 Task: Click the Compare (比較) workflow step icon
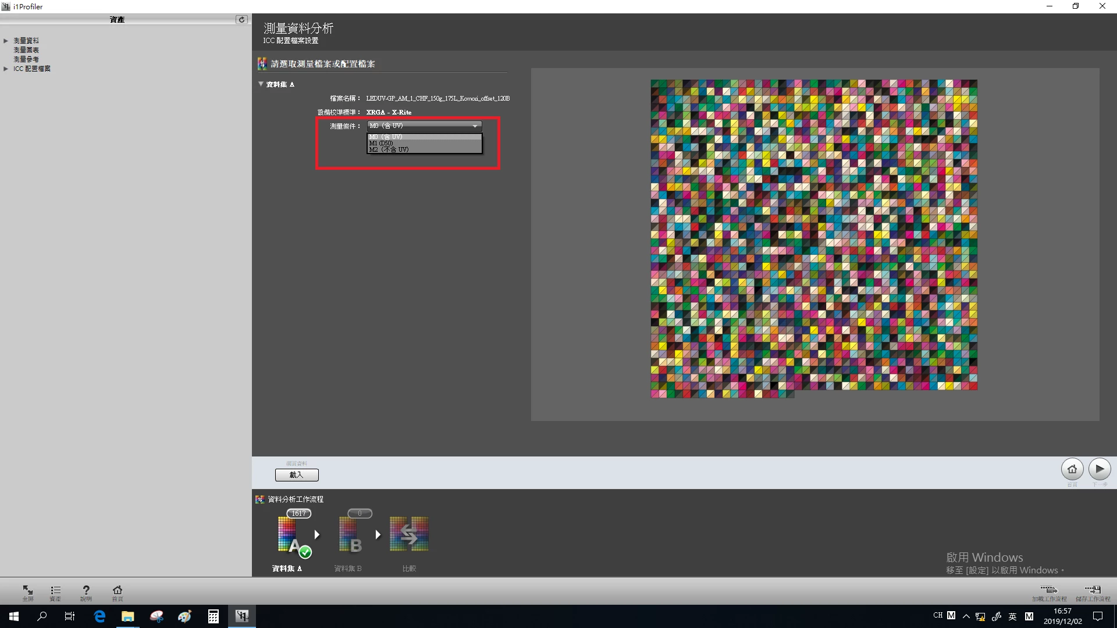tap(409, 534)
